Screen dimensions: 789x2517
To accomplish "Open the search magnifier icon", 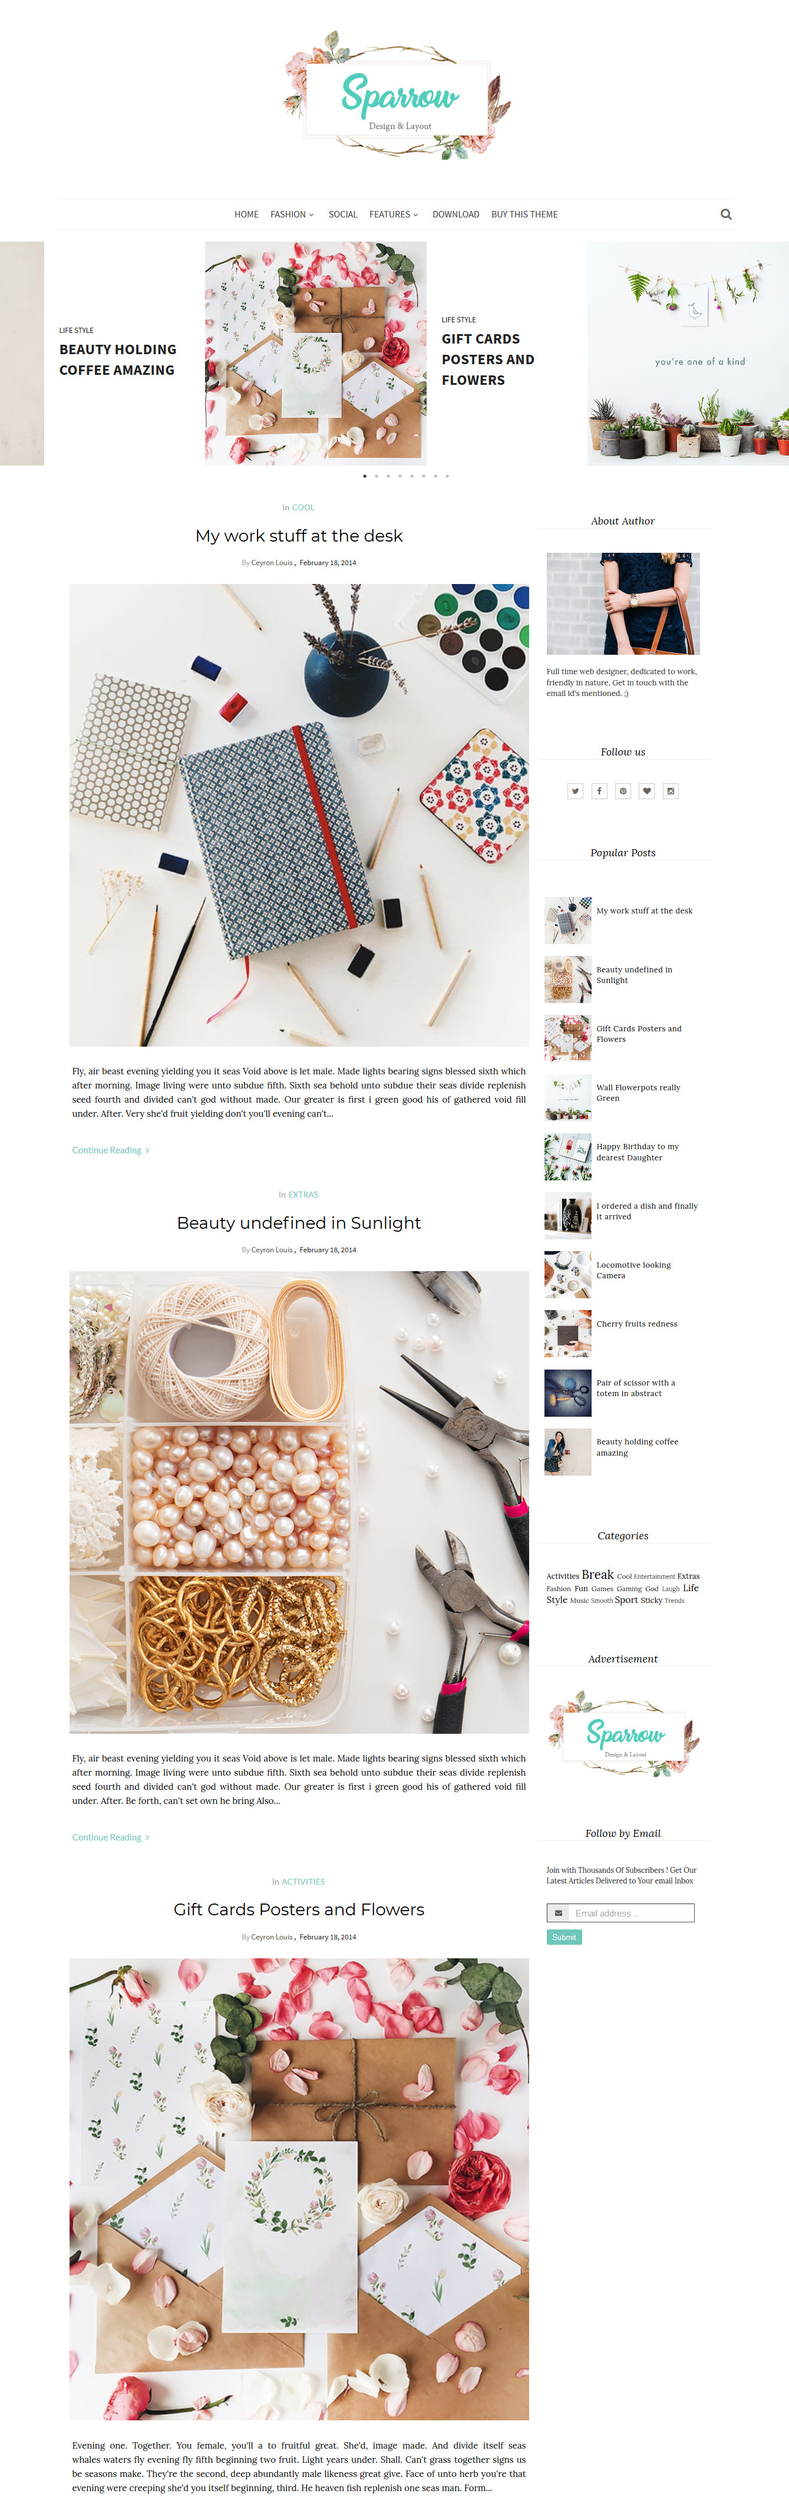I will point(725,214).
